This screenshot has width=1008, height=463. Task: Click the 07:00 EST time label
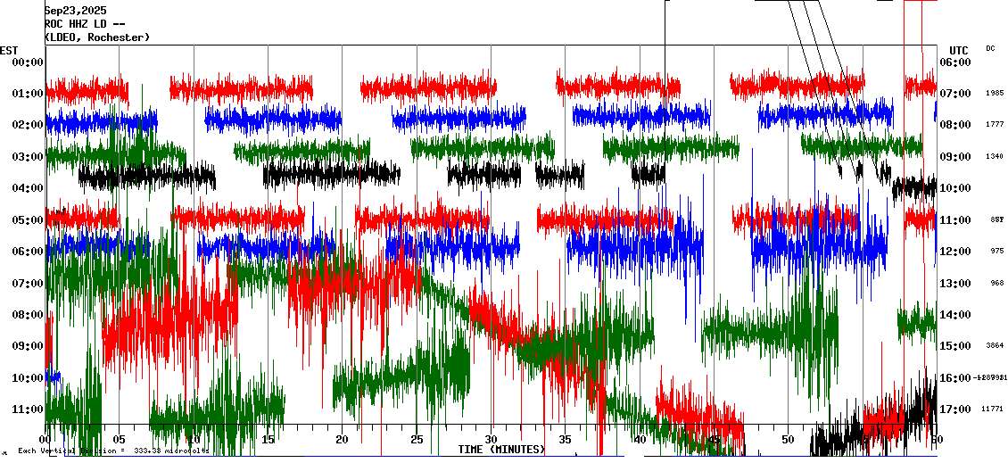[27, 284]
